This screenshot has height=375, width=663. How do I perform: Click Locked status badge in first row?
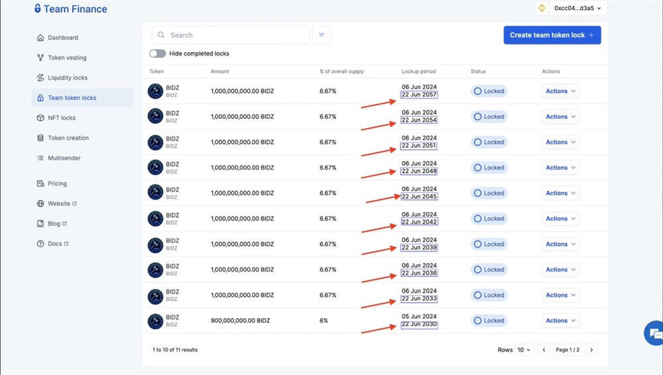point(489,91)
